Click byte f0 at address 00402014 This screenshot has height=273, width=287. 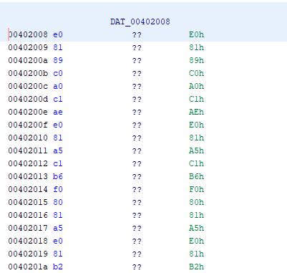coord(58,189)
